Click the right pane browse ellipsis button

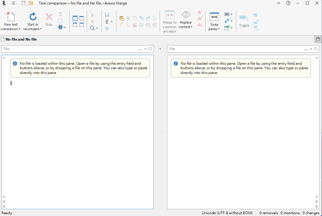306,49
